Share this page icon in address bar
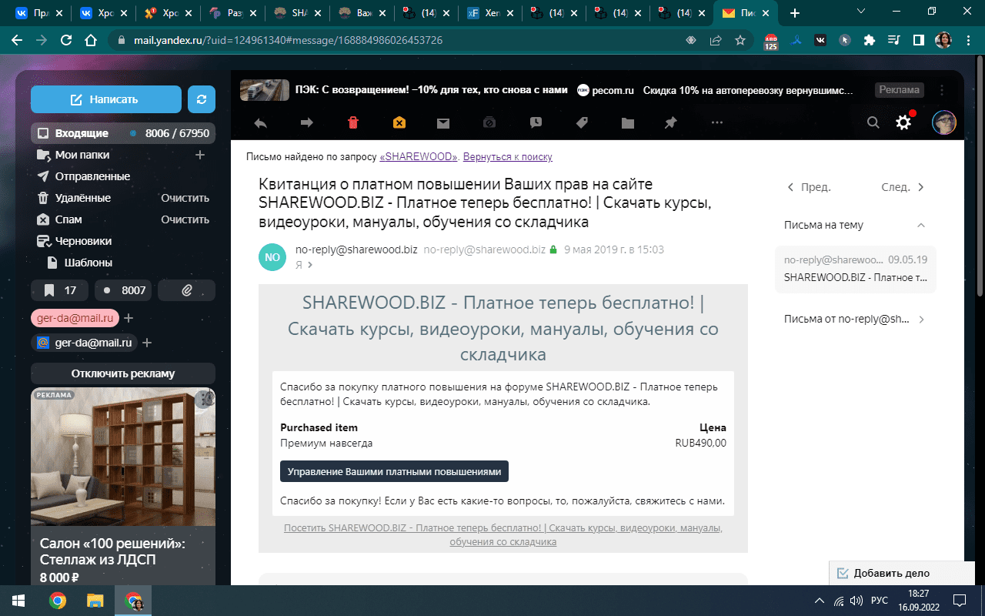Viewport: 985px width, 616px height. (716, 40)
